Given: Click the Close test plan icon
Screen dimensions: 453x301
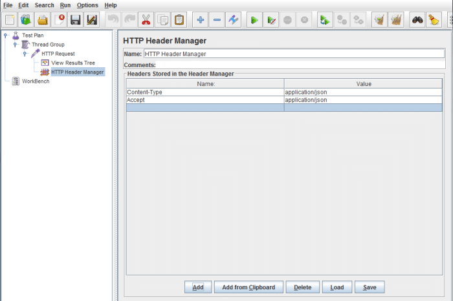Looking at the screenshot, I should click(59, 20).
